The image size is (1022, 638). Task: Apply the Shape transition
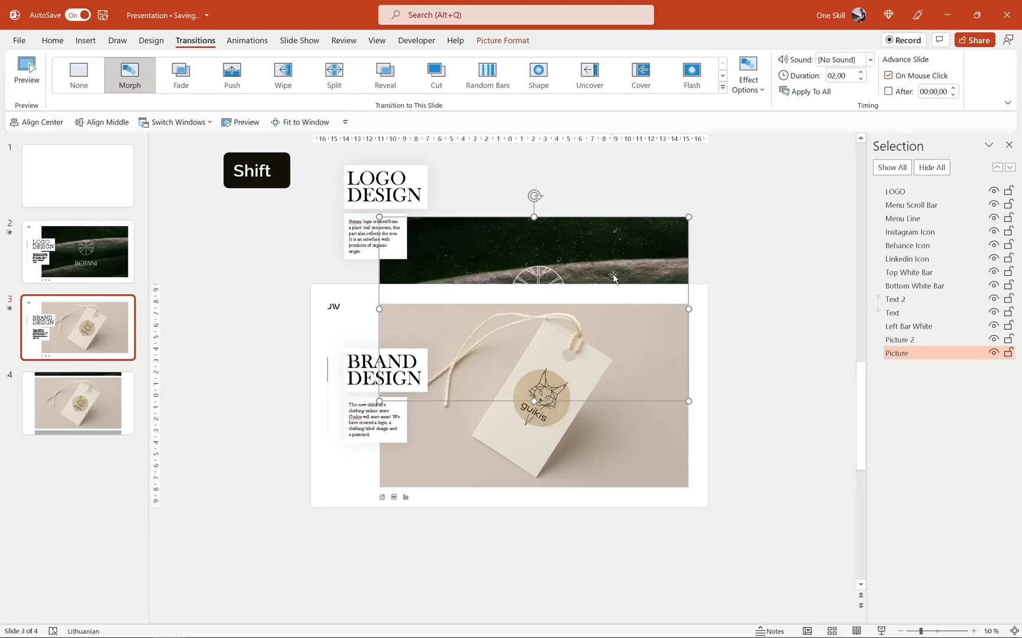click(538, 75)
